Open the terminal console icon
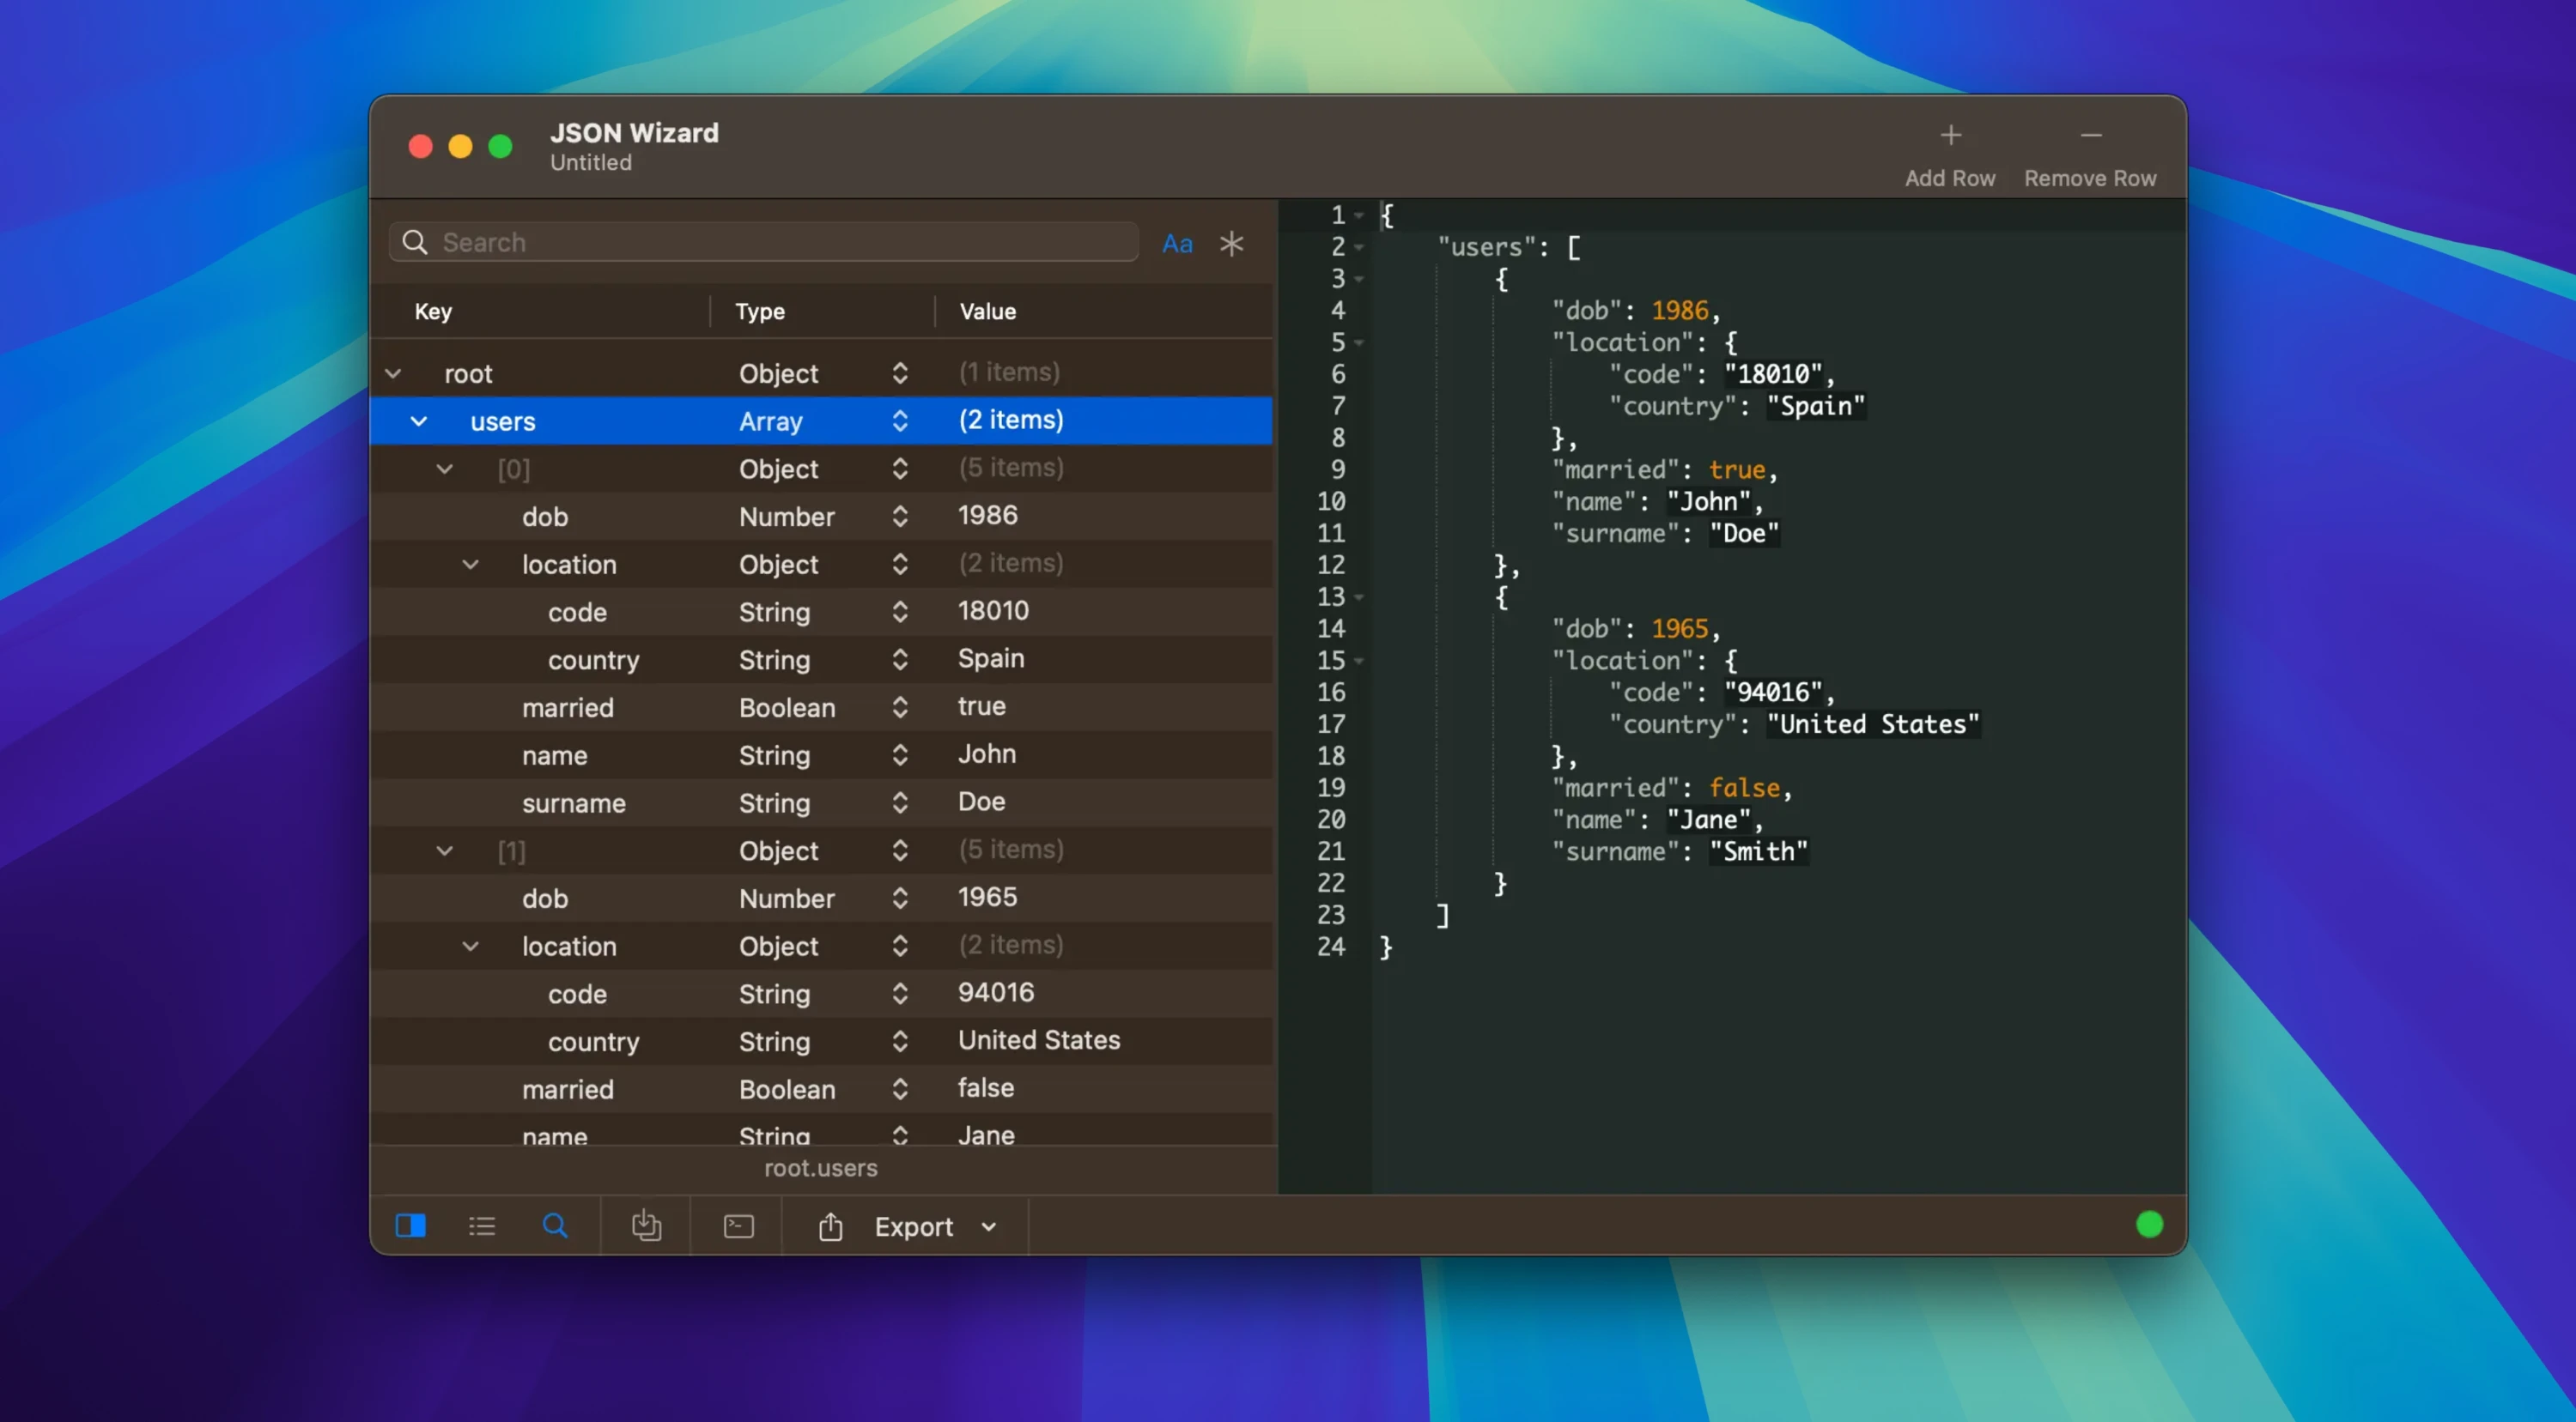2576x1422 pixels. pyautogui.click(x=738, y=1225)
